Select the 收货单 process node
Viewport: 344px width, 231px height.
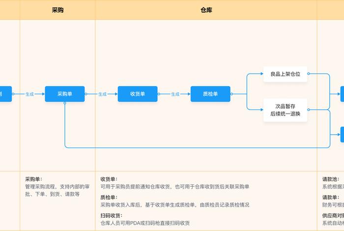point(138,94)
